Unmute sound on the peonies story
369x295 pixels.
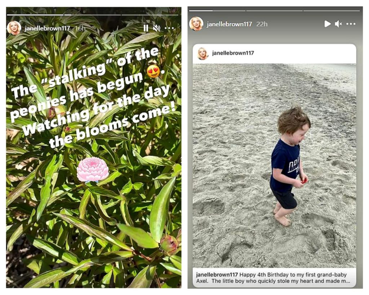(x=157, y=28)
